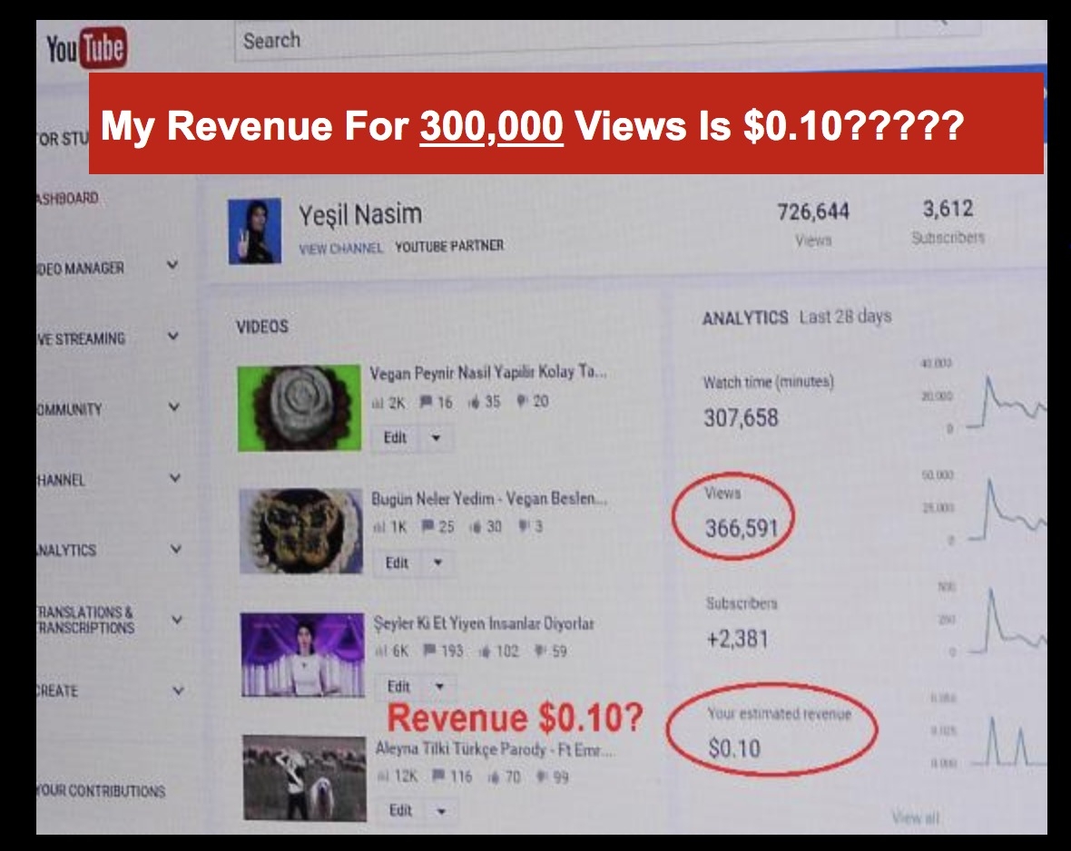
Task: Open the Aleyna Tilki Parody thumbnail
Action: click(305, 778)
